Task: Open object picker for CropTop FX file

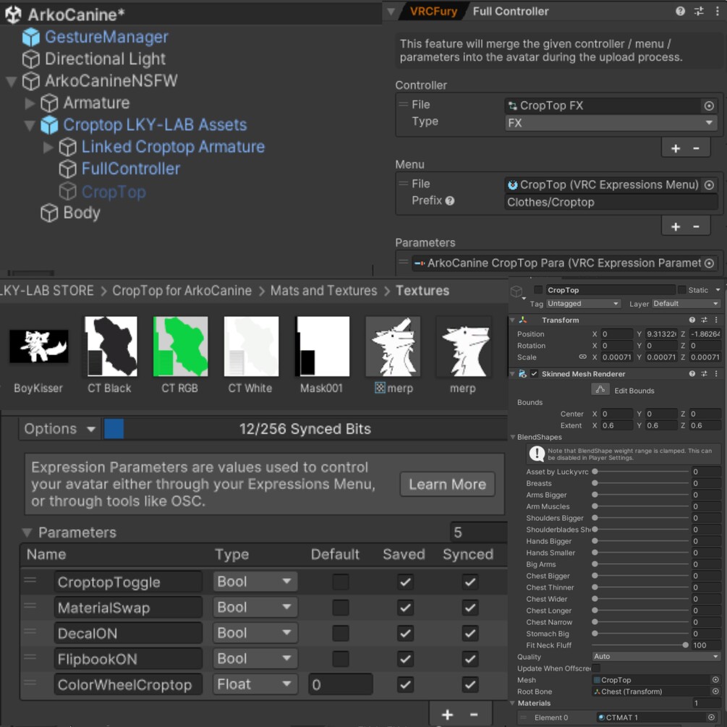Action: tap(709, 106)
